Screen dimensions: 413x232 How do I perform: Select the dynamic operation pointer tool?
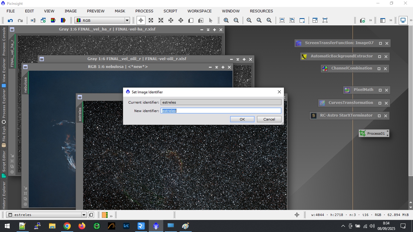(x=211, y=21)
